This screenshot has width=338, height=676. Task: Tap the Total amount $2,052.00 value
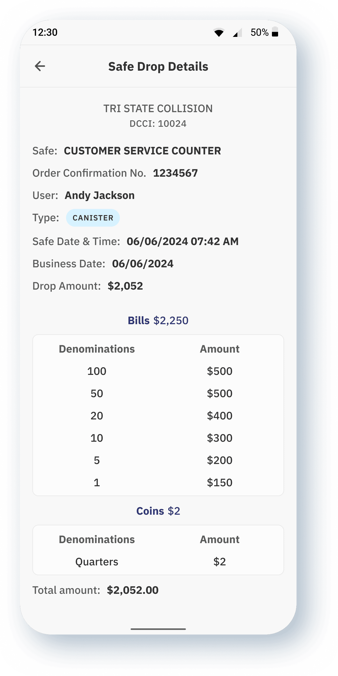pyautogui.click(x=133, y=590)
